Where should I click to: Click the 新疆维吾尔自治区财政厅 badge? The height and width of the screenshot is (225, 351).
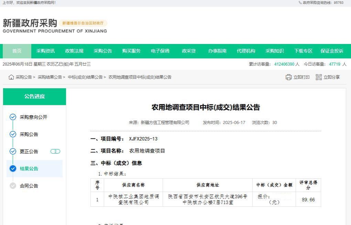click(83, 23)
